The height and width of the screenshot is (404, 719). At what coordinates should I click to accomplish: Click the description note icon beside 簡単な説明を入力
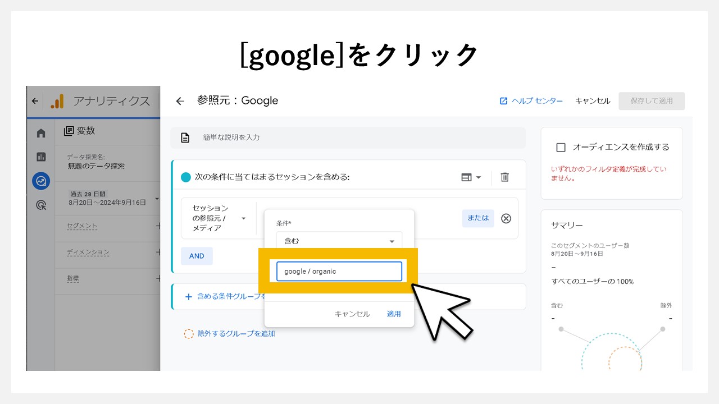pyautogui.click(x=185, y=137)
